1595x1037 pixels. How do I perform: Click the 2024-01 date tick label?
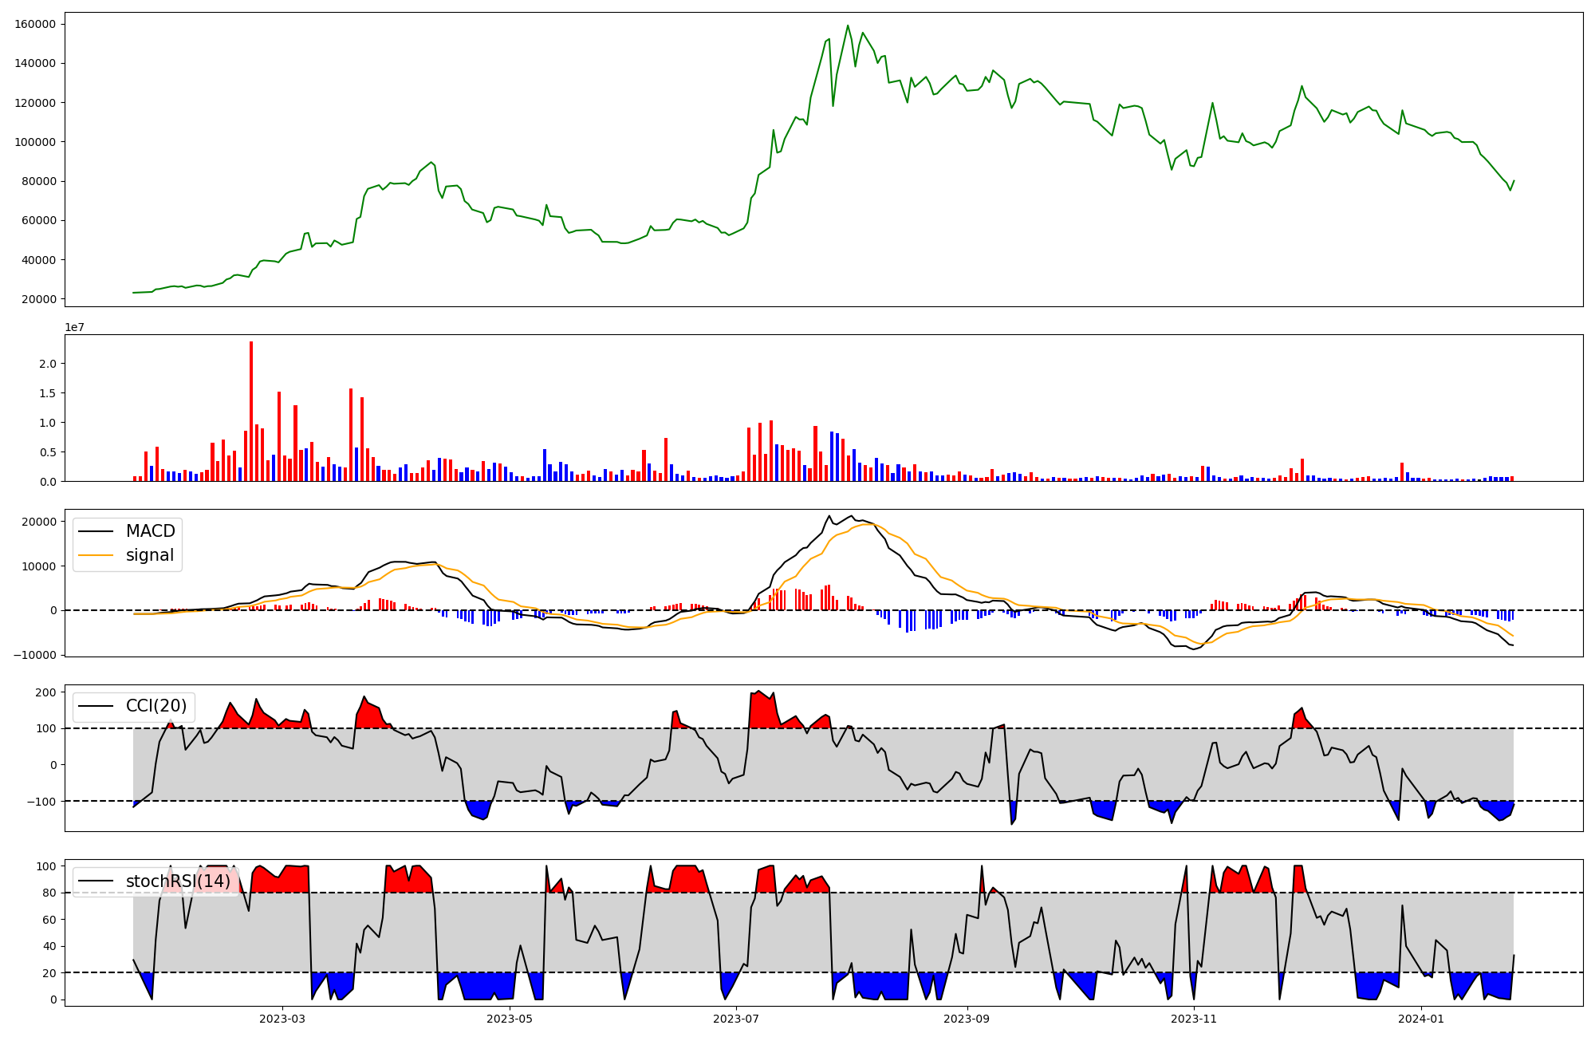(1421, 1019)
